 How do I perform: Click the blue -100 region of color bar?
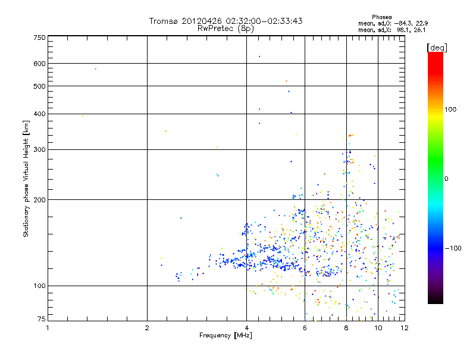click(x=436, y=248)
